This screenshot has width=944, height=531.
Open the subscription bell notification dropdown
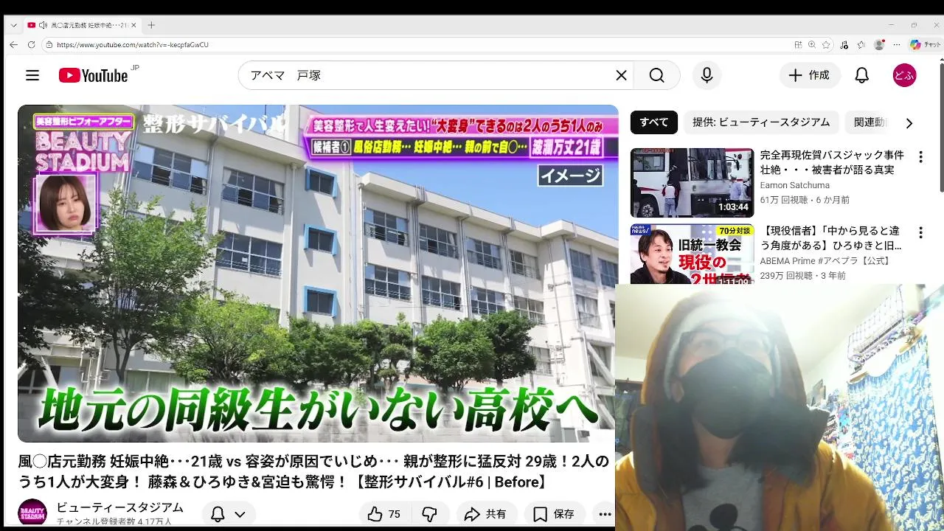coord(228,514)
